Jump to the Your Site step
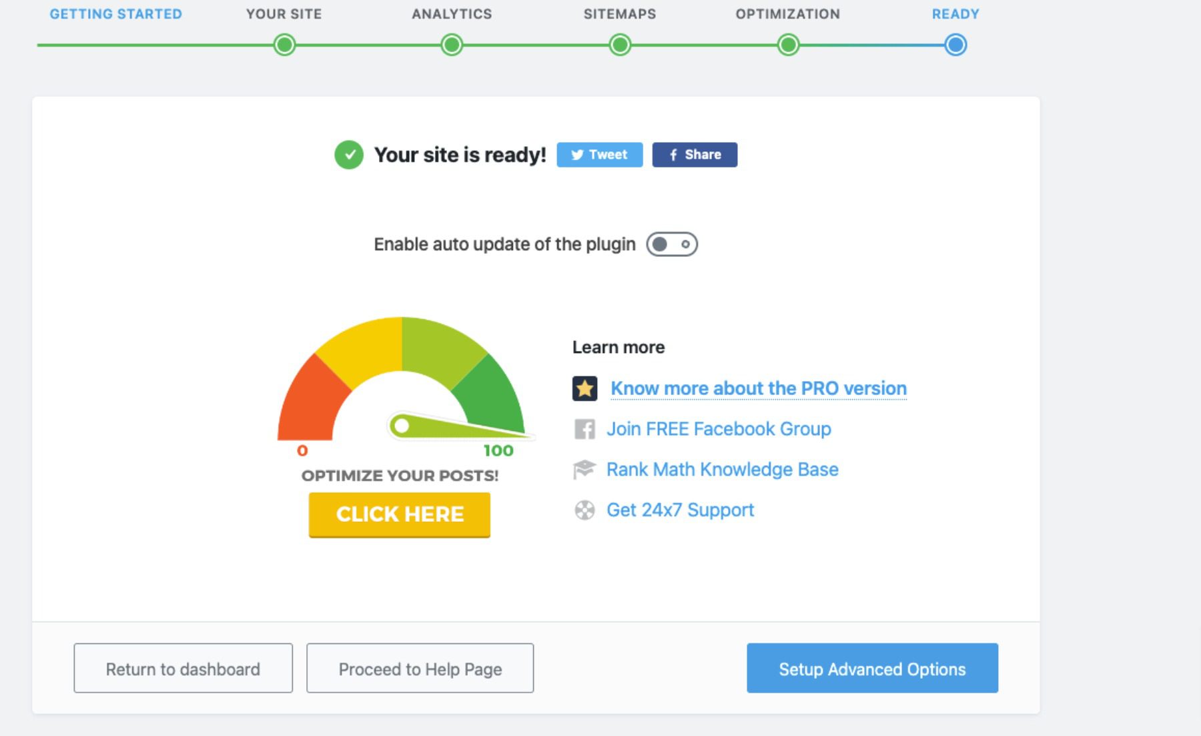1201x736 pixels. (x=284, y=45)
